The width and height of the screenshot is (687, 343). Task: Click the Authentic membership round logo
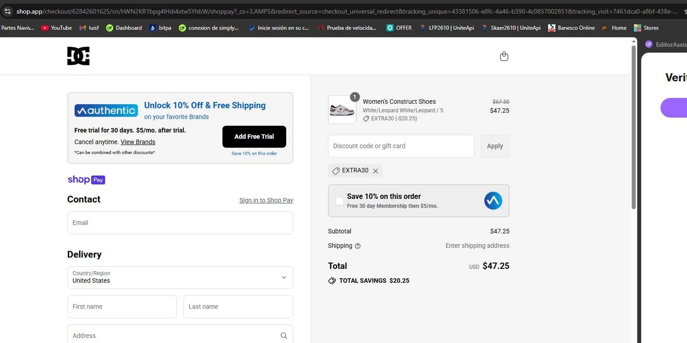[493, 201]
